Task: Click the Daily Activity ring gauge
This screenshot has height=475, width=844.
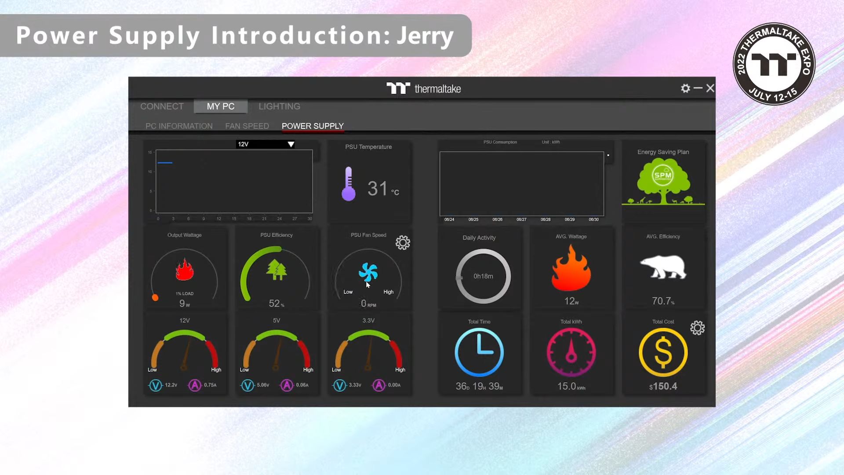Action: click(x=483, y=276)
